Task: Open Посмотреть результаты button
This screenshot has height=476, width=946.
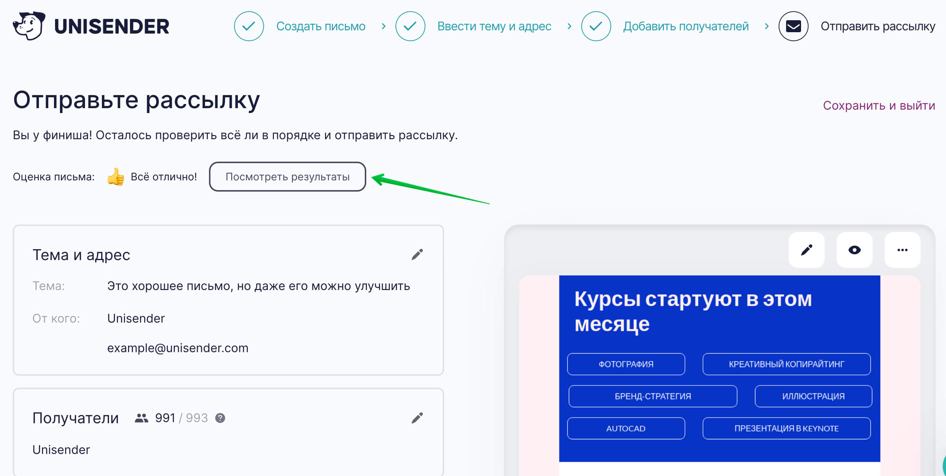Action: [287, 177]
